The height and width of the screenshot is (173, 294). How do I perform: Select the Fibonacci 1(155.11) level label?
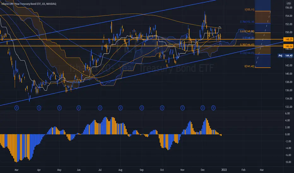point(250,9)
